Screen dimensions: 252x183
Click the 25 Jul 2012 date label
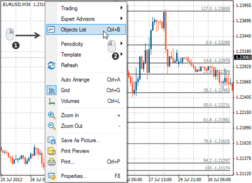pos(11,179)
